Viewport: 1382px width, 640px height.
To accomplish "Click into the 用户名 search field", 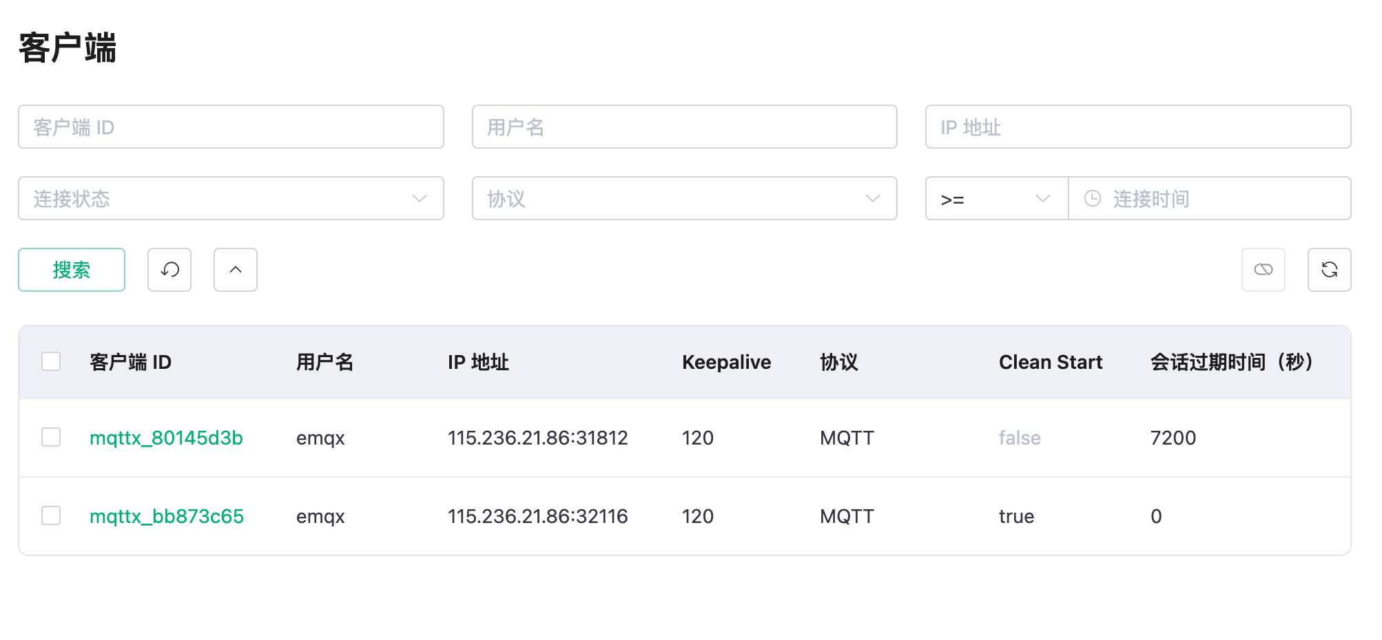I will pyautogui.click(x=684, y=127).
